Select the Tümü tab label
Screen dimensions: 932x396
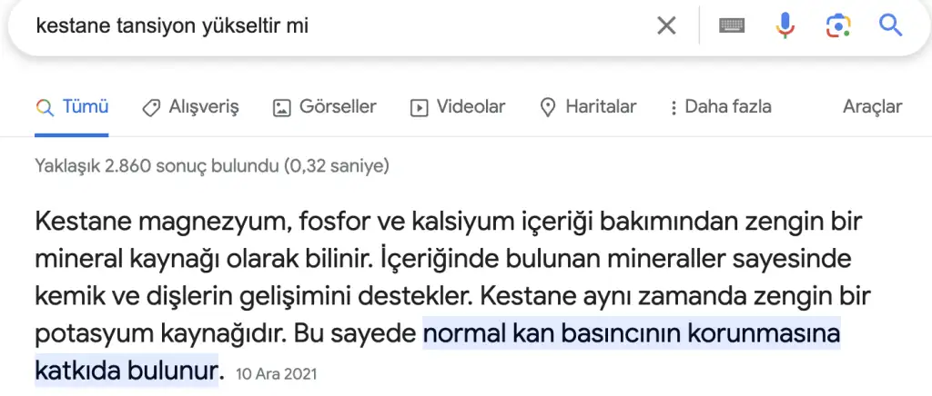85,107
